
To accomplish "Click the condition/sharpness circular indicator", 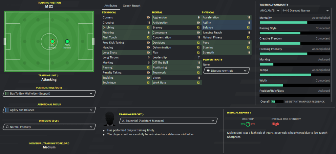I will [x=248, y=124].
